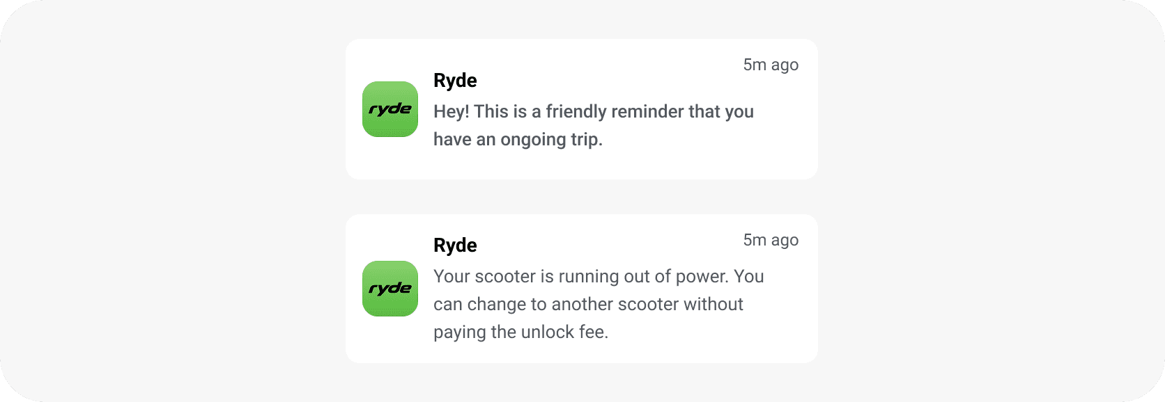Open the scooter low-power notification
This screenshot has width=1165, height=402.
(x=582, y=288)
